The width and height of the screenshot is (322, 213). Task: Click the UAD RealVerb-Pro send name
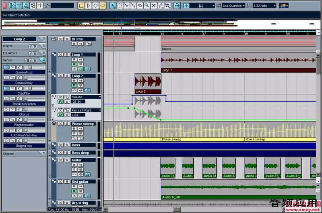(24, 135)
